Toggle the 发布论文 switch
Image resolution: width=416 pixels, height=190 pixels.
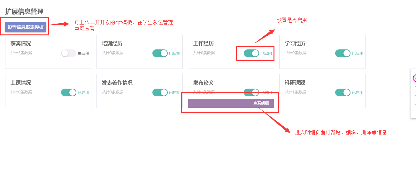pos(251,92)
